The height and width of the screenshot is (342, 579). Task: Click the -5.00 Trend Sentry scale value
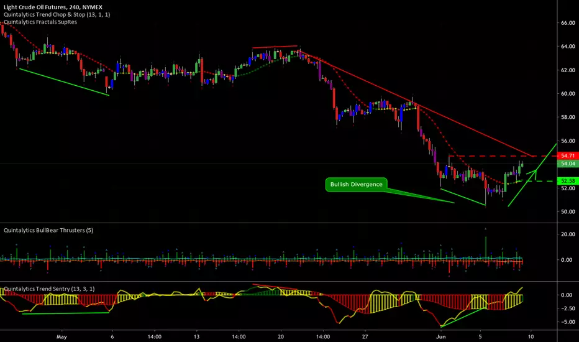tap(567, 322)
